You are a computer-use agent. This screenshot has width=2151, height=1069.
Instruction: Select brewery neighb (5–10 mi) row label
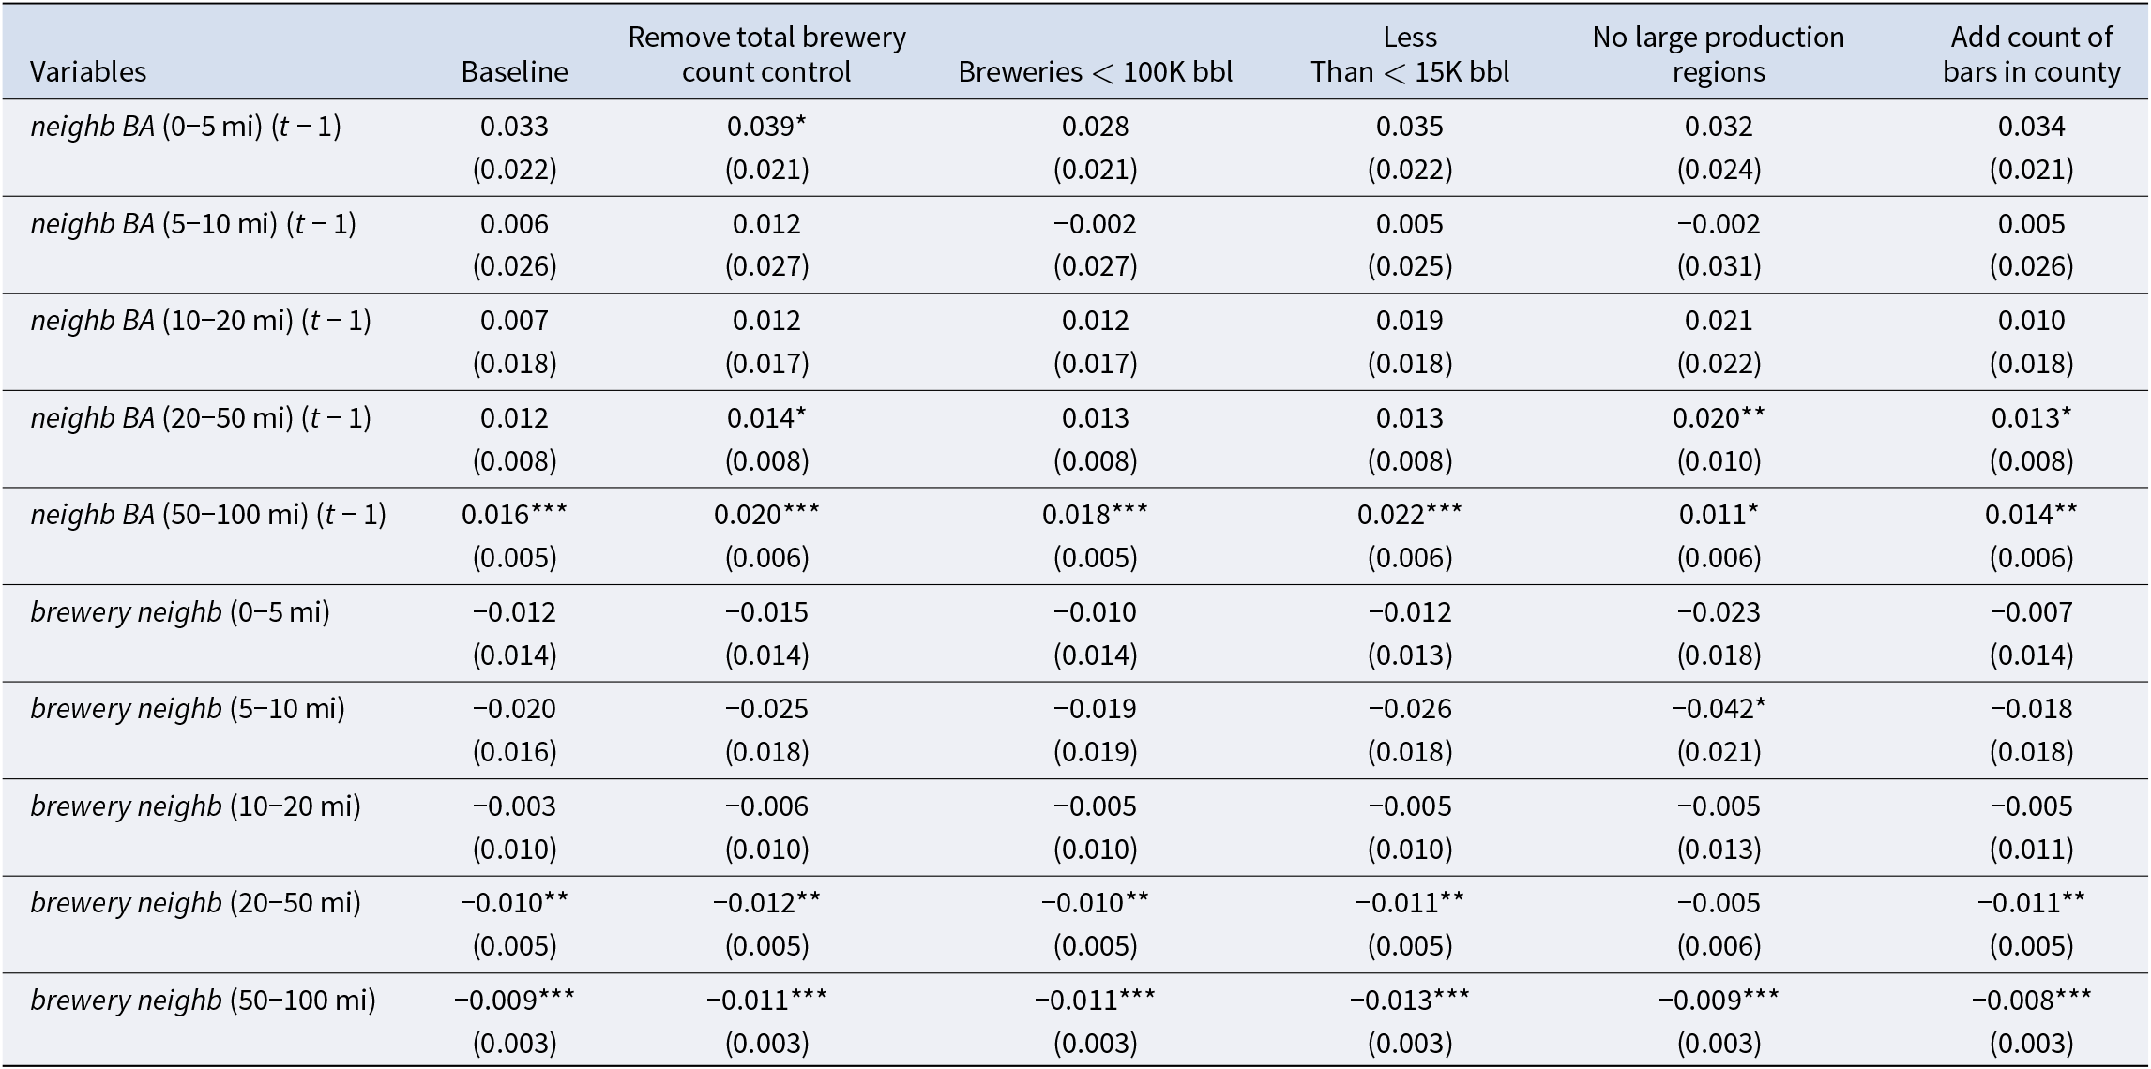[188, 709]
